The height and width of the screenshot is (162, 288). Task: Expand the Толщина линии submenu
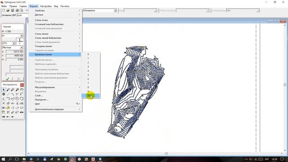coord(55,46)
